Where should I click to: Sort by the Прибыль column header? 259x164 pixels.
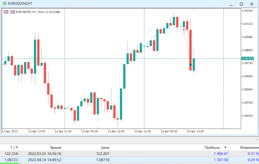pyautogui.click(x=212, y=148)
